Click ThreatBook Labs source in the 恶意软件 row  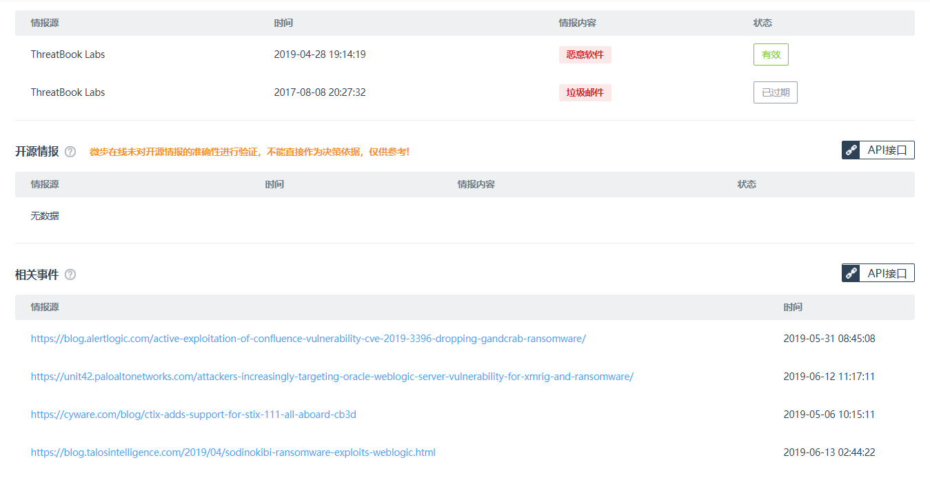click(x=68, y=54)
